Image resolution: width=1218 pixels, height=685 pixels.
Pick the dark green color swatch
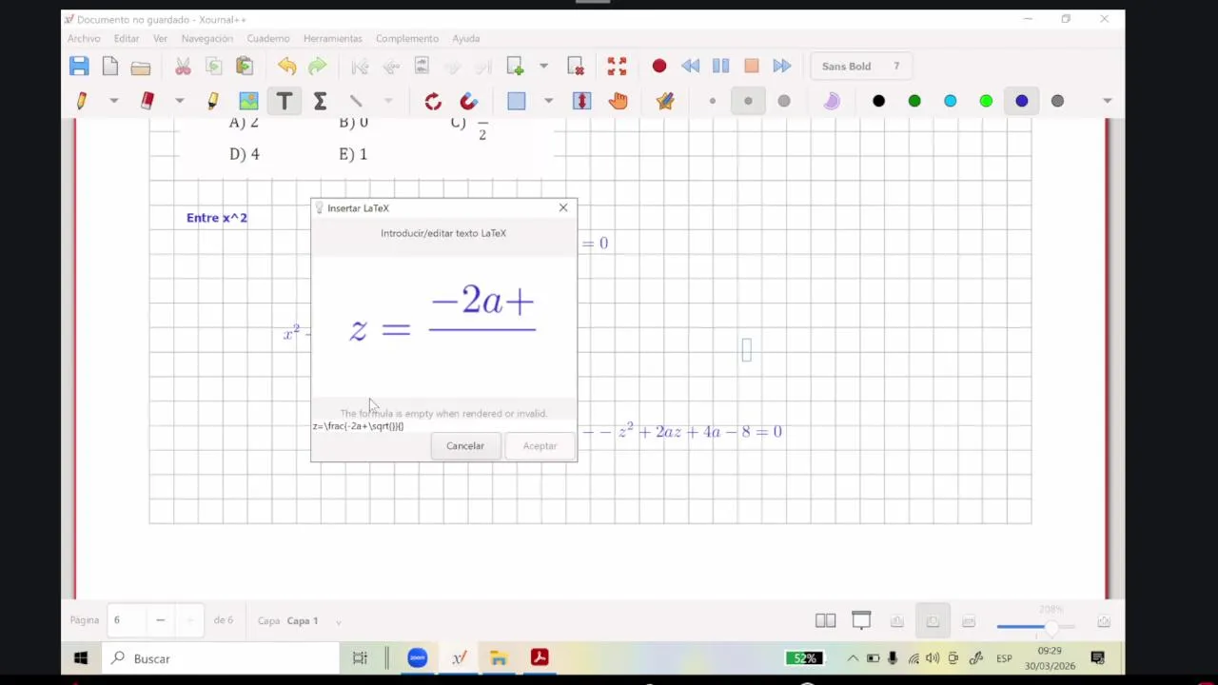[x=914, y=101]
